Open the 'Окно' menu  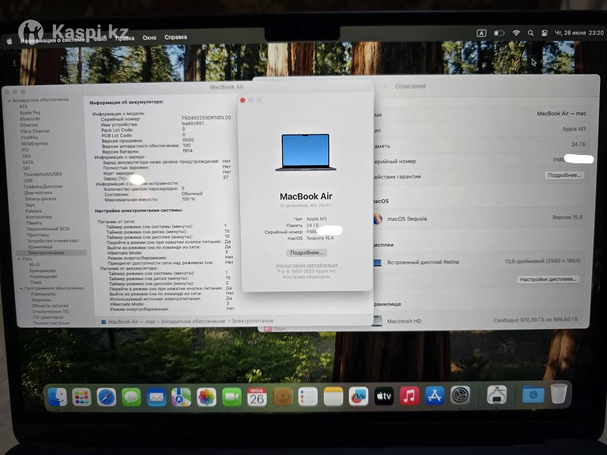pyautogui.click(x=150, y=37)
